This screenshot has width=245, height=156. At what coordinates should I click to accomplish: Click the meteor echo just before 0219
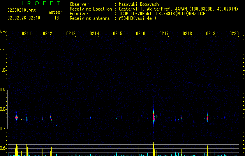point(208,117)
